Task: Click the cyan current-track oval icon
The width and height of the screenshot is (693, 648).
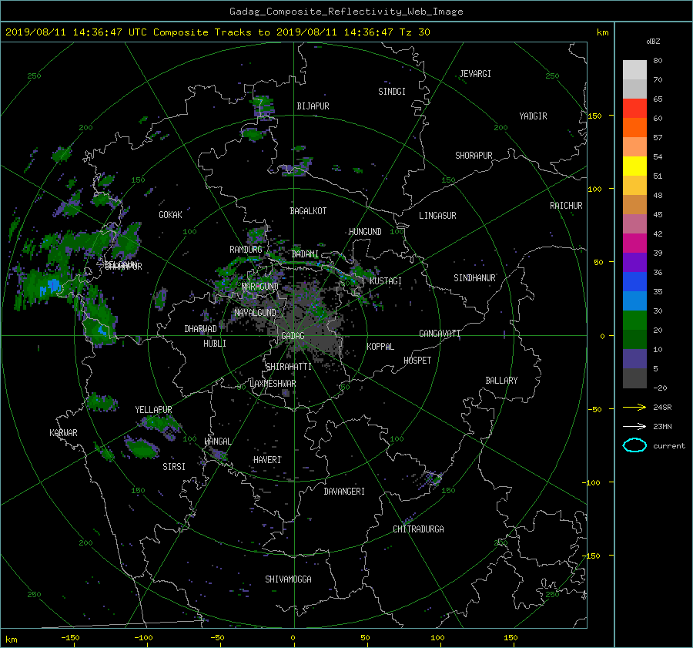Action: click(634, 445)
